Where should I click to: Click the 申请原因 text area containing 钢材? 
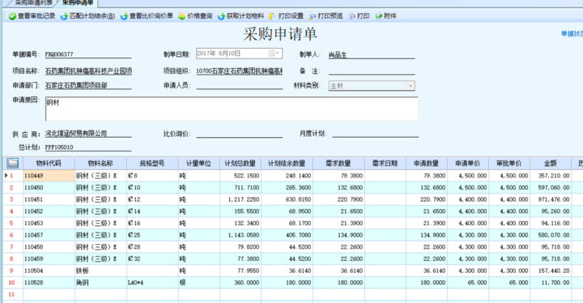point(232,109)
